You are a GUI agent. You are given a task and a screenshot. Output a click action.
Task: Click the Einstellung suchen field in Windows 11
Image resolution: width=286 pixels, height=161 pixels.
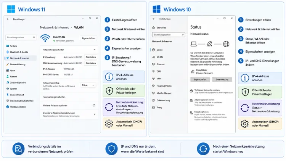tap(21, 37)
